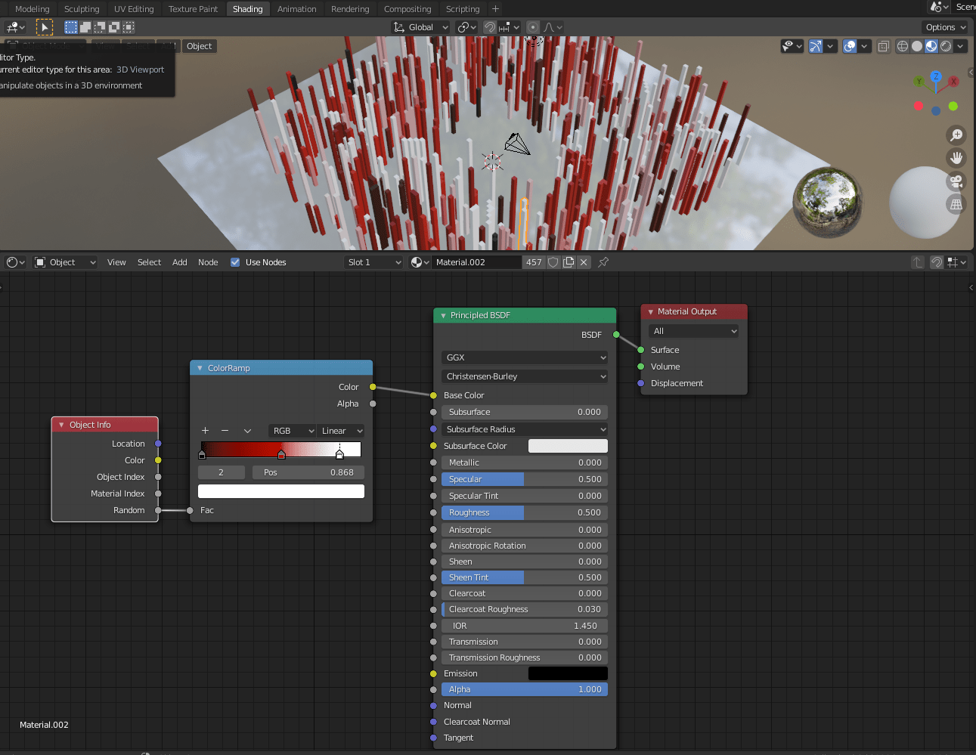Click the Options button
976x755 pixels.
coord(945,27)
